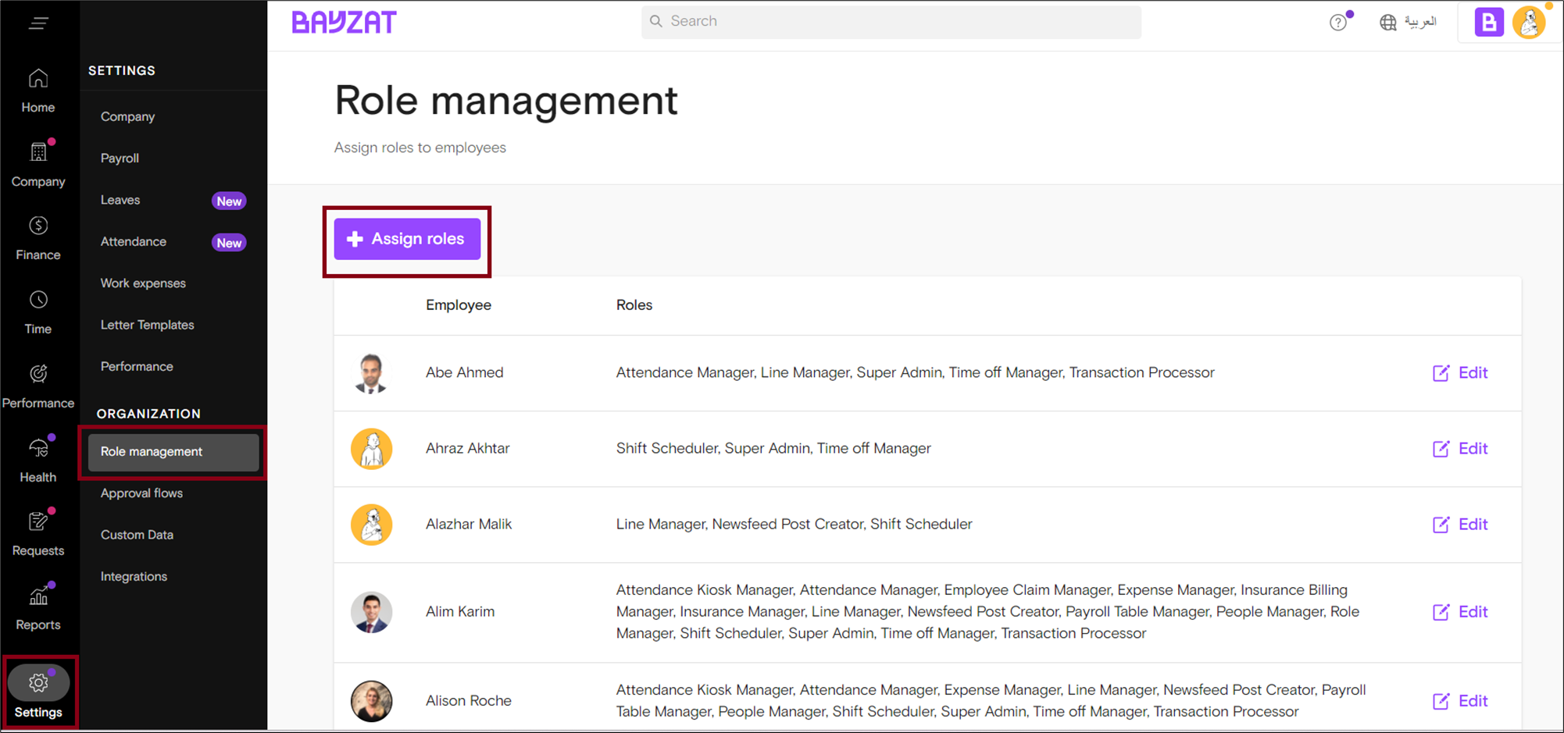The width and height of the screenshot is (1564, 733).
Task: Open your profile avatar picture
Action: pos(1530,22)
